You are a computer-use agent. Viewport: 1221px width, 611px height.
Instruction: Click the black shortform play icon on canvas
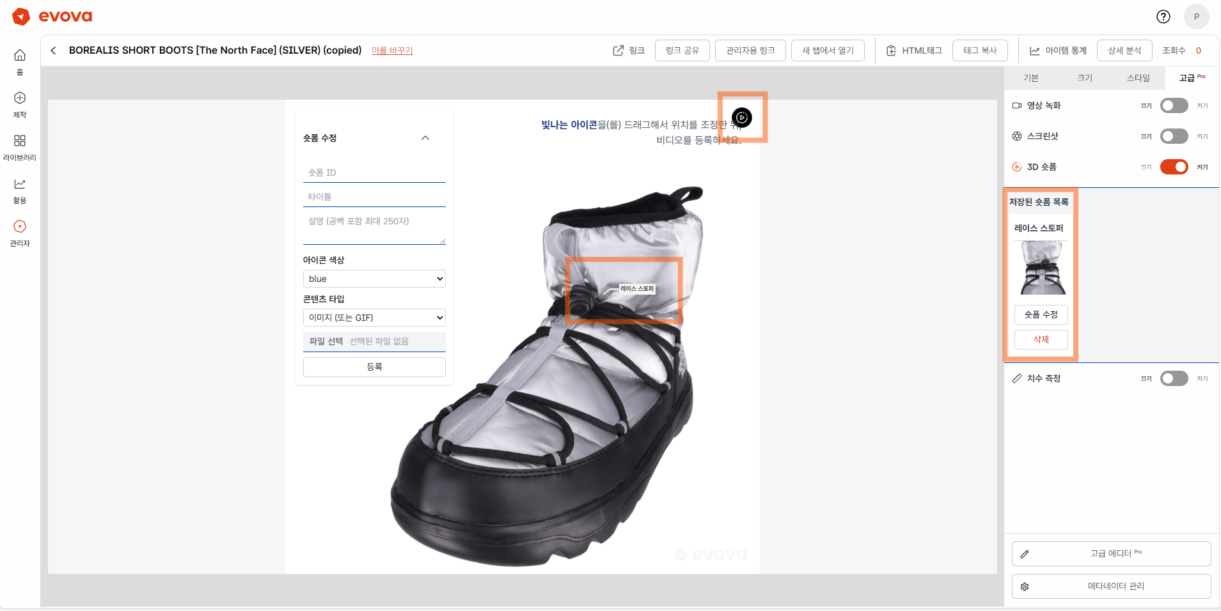[x=741, y=118]
